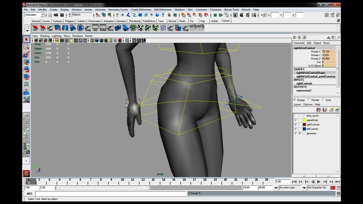Viewport: 363px width, 204px height.
Task: Open the script editor icon at bottom right
Action: click(x=338, y=194)
